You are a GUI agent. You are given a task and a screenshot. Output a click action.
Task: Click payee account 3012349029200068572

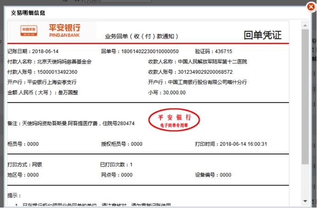pos(191,72)
